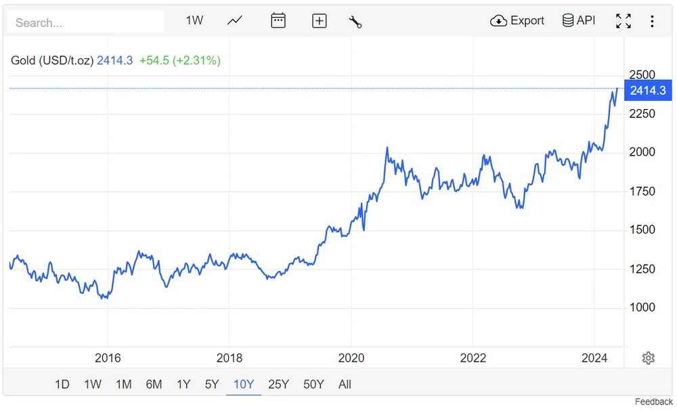Select the 1D time range
This screenshot has width=677, height=411.
point(62,384)
